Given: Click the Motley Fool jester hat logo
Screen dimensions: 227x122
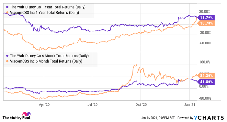Looking at the screenshot, I should [27, 114].
